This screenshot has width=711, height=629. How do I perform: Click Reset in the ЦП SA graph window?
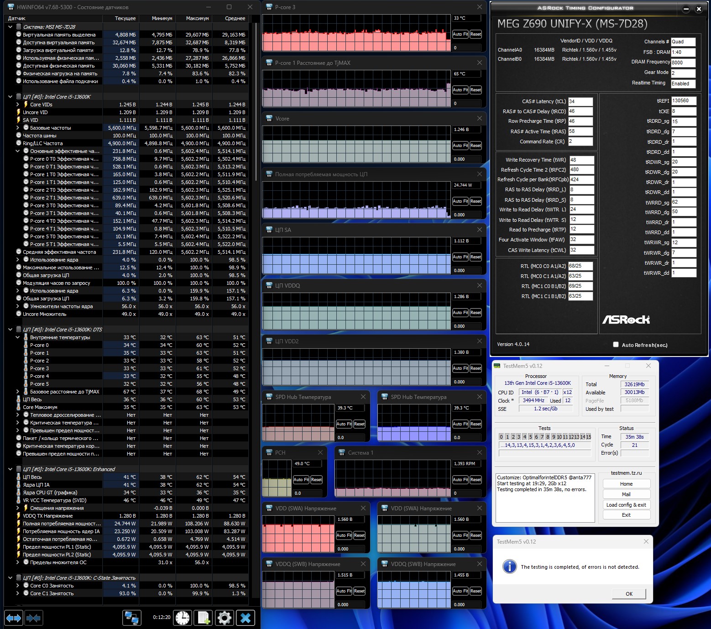coord(476,257)
